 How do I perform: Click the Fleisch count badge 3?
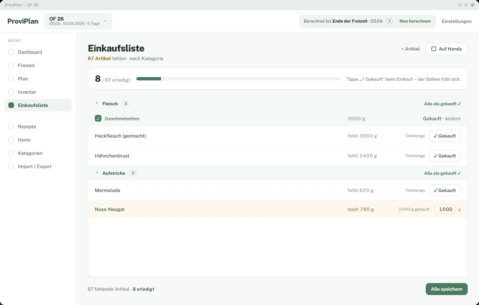[x=126, y=104]
